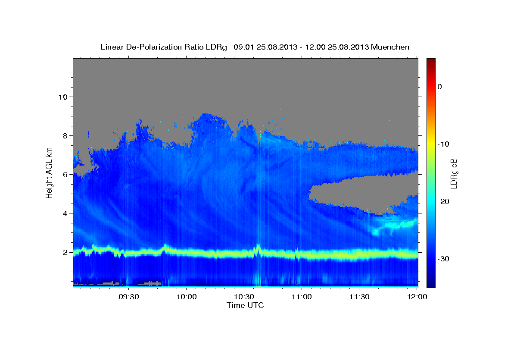Click the colorbar value -10
This screenshot has width=517, height=345.
443,144
